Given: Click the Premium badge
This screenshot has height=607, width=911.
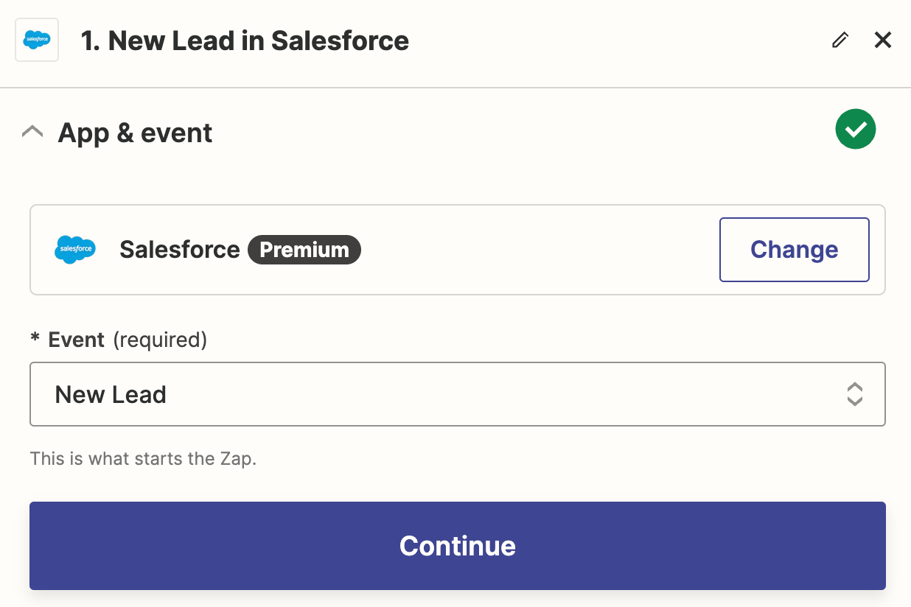Looking at the screenshot, I should [304, 250].
